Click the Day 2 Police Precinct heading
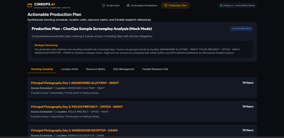 77,107
